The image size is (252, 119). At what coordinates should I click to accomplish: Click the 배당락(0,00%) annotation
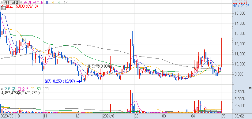tap(100, 66)
